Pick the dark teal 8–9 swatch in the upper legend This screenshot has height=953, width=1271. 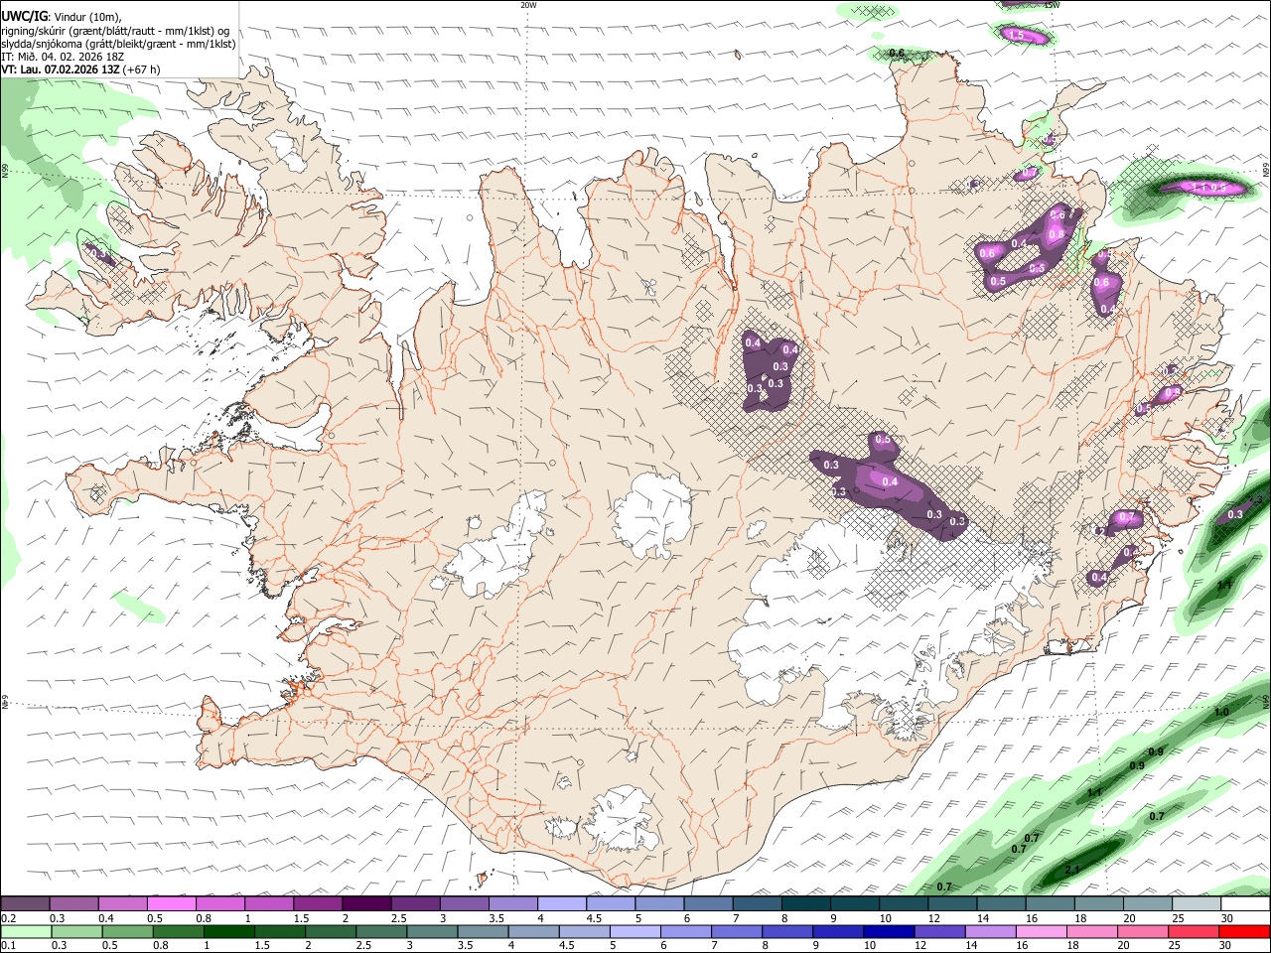tap(806, 904)
